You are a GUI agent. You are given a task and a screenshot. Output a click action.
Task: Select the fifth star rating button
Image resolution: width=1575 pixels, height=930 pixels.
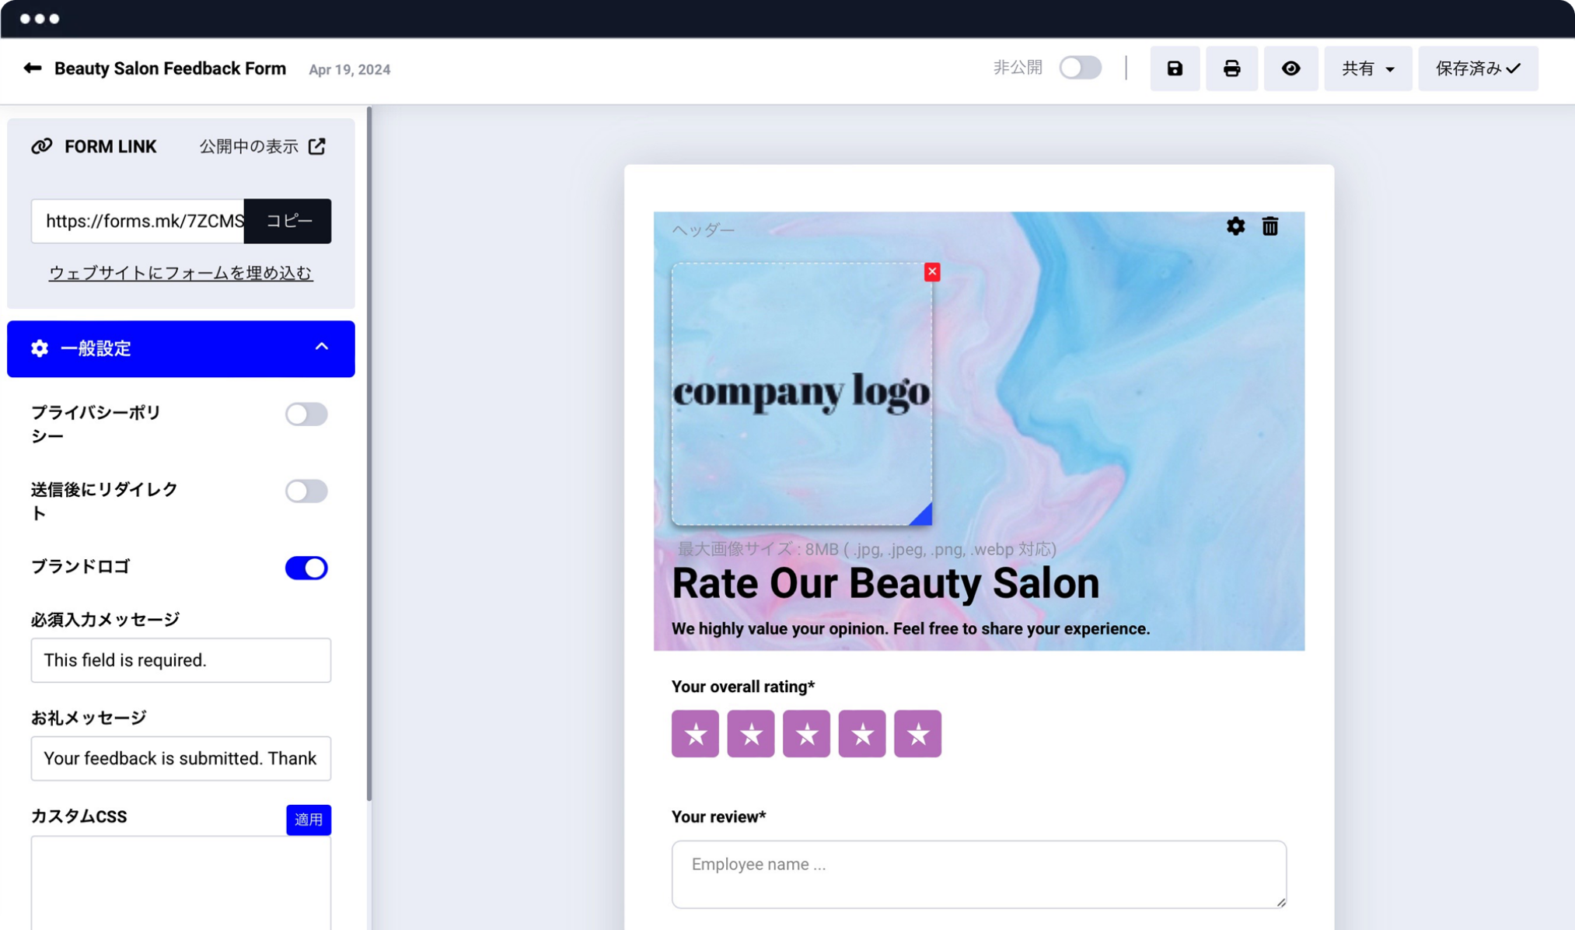pyautogui.click(x=919, y=733)
